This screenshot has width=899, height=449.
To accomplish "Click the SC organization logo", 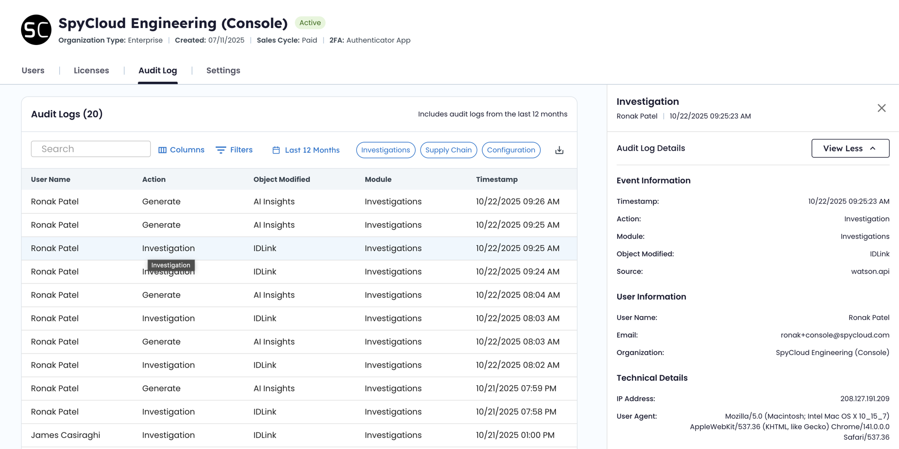I will pos(36,30).
